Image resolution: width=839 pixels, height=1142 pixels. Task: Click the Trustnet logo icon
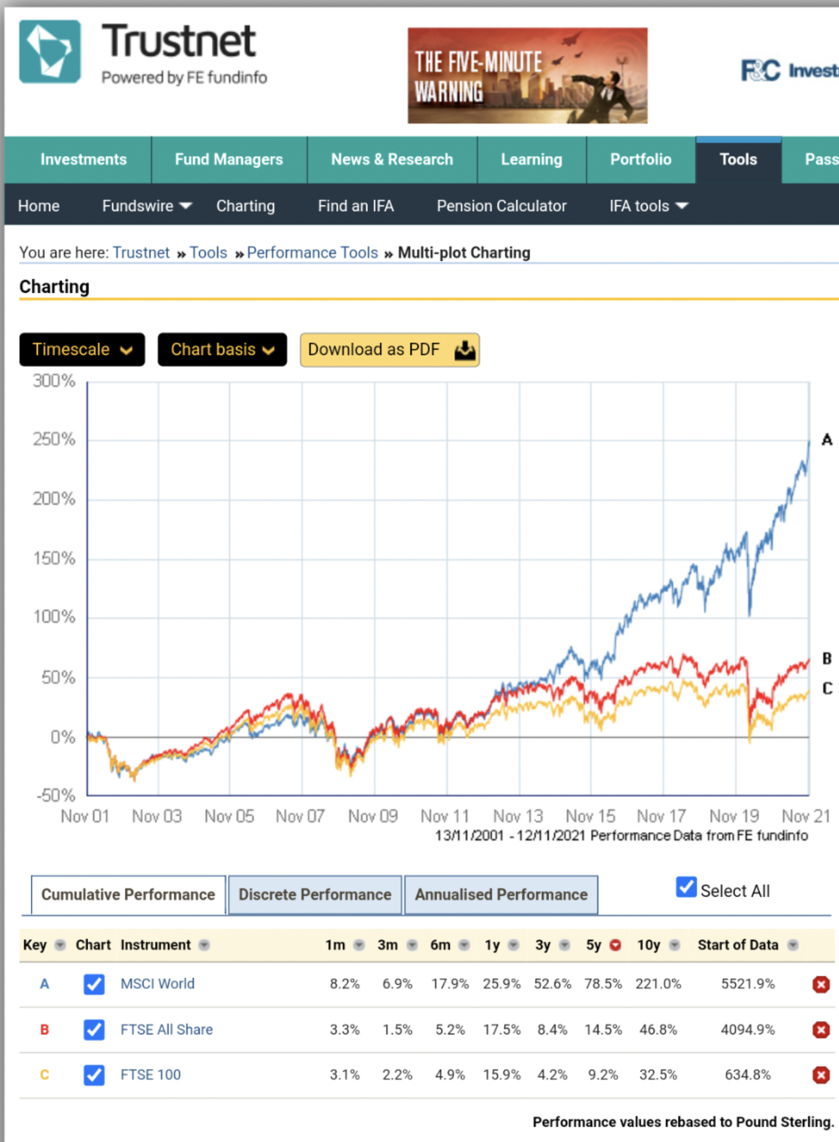50,51
